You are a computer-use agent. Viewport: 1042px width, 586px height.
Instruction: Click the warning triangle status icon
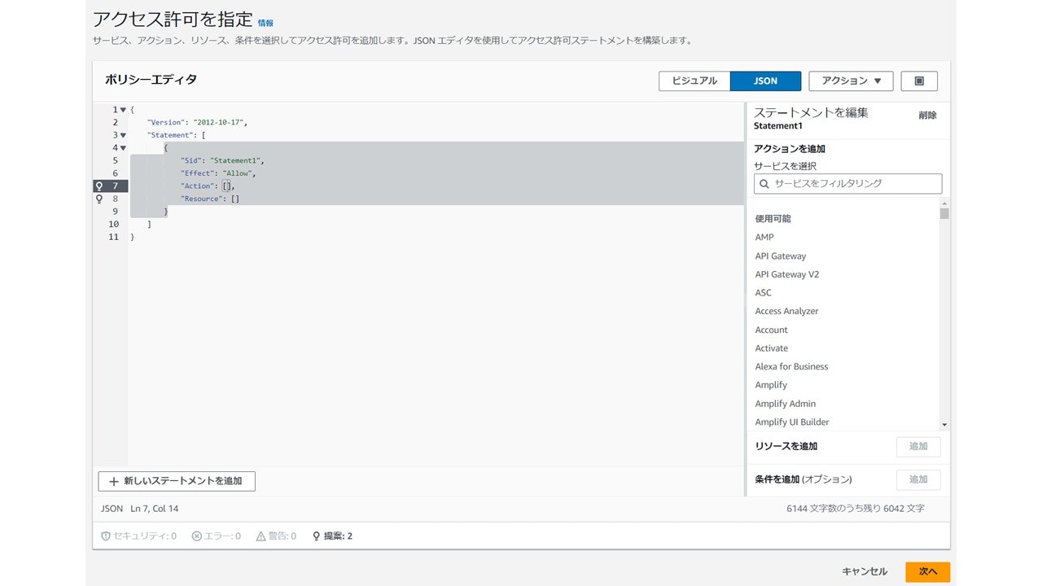point(260,536)
